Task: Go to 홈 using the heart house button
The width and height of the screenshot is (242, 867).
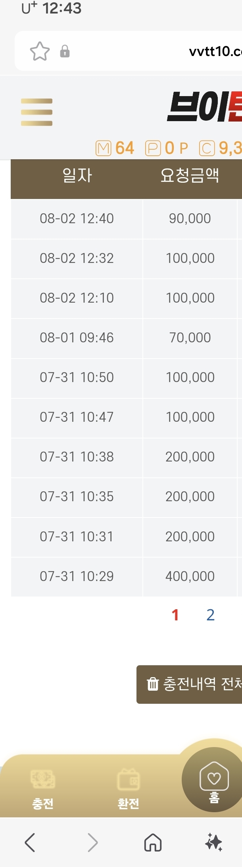Action: point(214,780)
